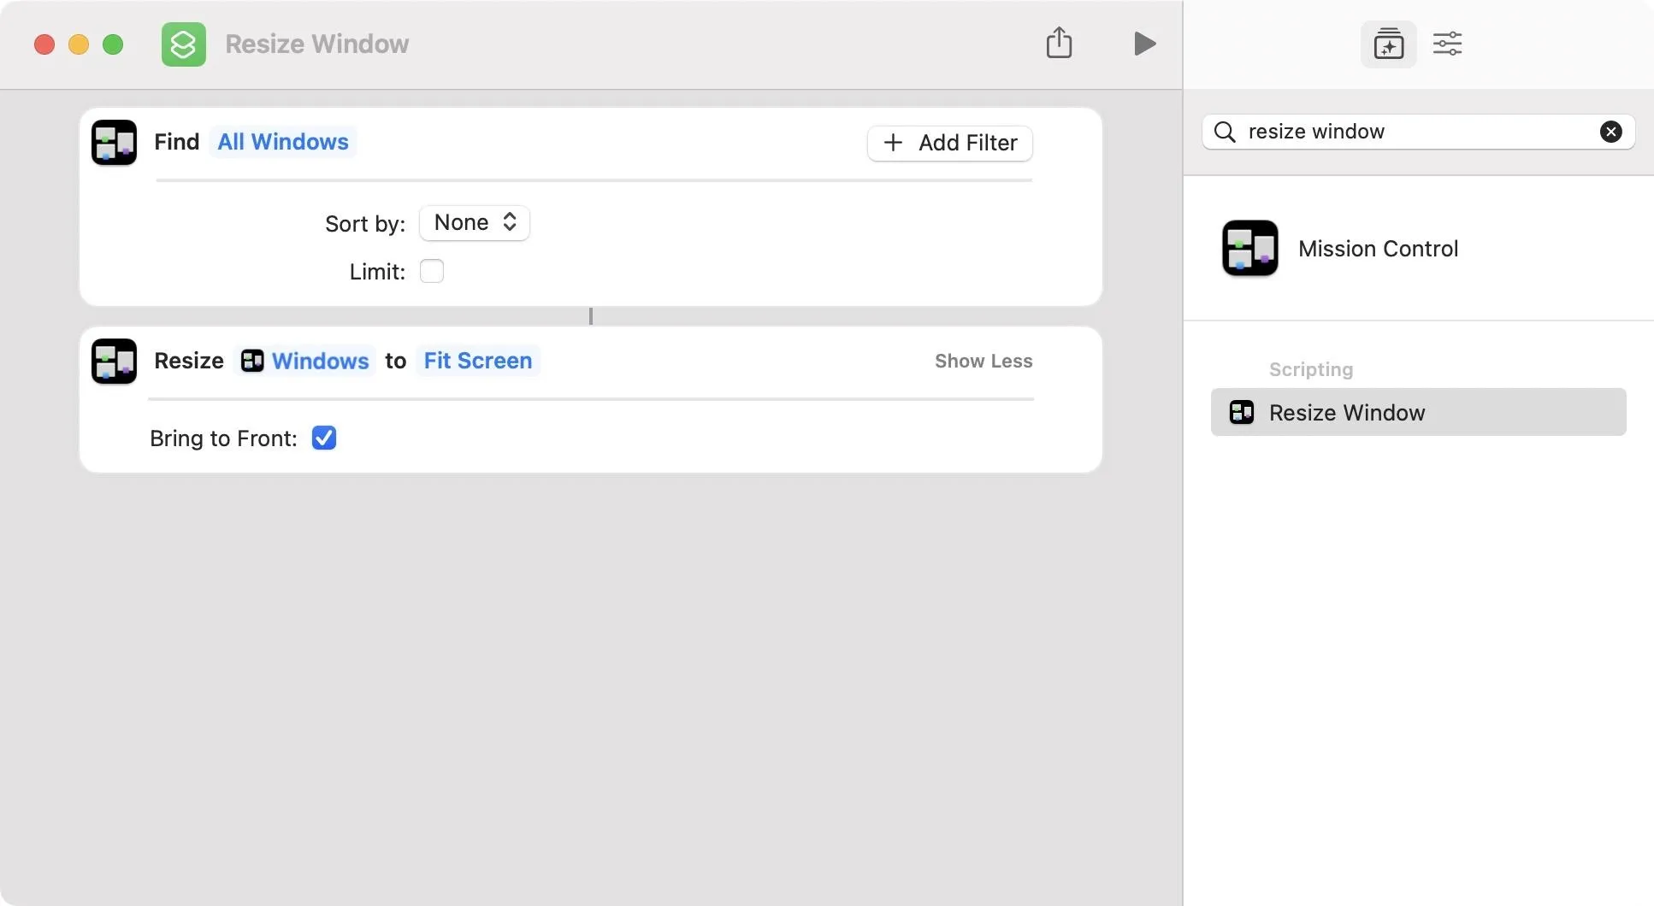
Task: Click the Mission Control icon in Resize action
Action: click(114, 362)
